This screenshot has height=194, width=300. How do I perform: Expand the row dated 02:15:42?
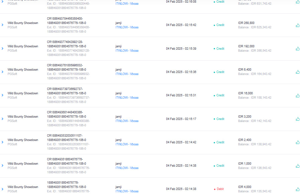(x=2, y=25)
